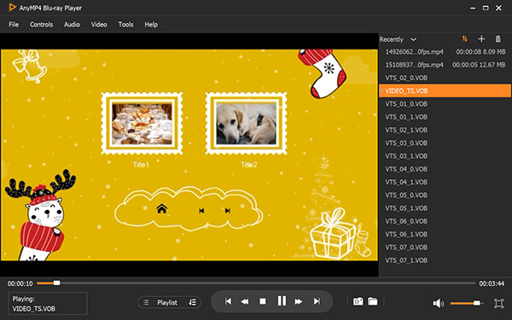Open the Video menu
Image resolution: width=512 pixels, height=320 pixels.
99,25
